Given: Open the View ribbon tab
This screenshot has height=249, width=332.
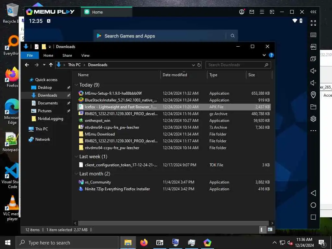Looking at the screenshot, I should tap(85, 55).
